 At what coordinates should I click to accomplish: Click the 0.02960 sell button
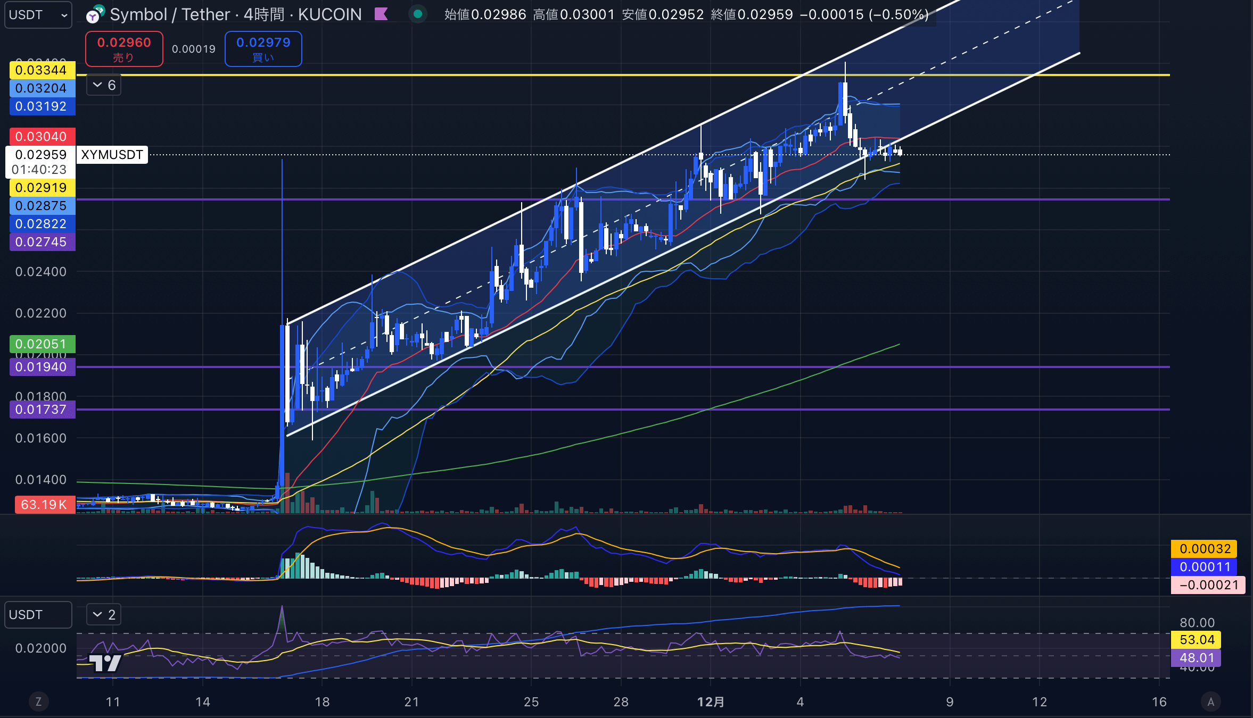pos(124,49)
